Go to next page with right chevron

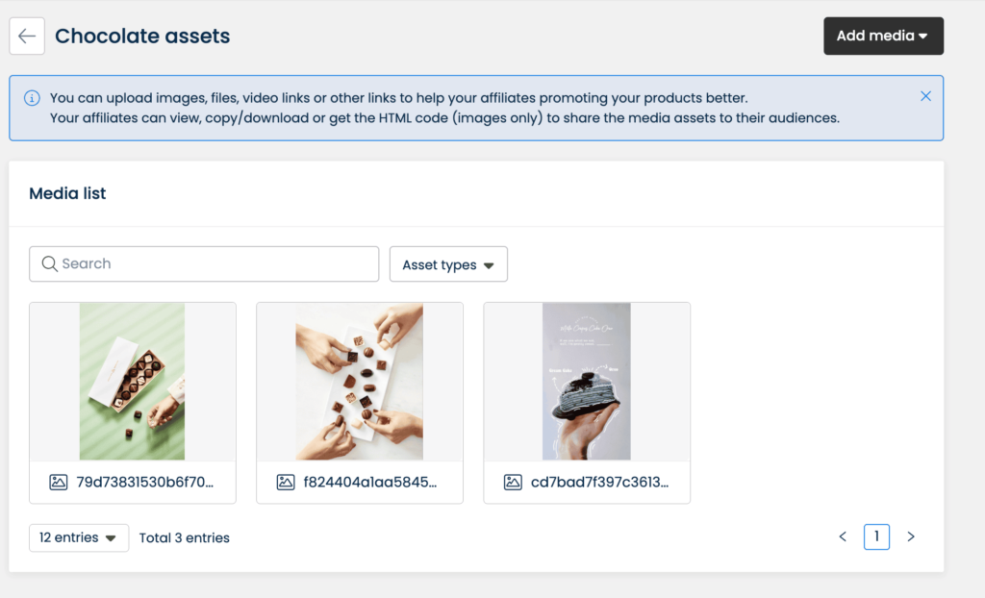[x=911, y=536]
